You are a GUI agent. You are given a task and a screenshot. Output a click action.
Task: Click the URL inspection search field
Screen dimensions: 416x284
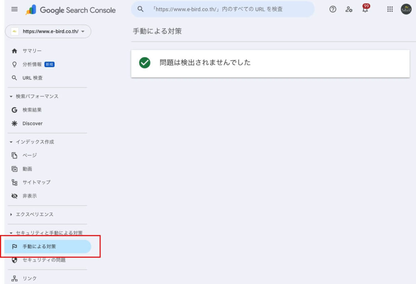(223, 9)
